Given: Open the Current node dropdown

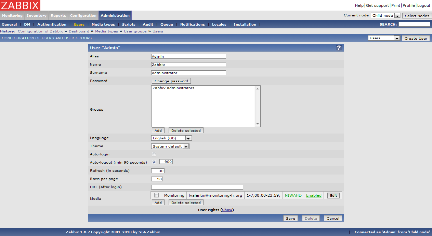Looking at the screenshot, I should 385,16.
